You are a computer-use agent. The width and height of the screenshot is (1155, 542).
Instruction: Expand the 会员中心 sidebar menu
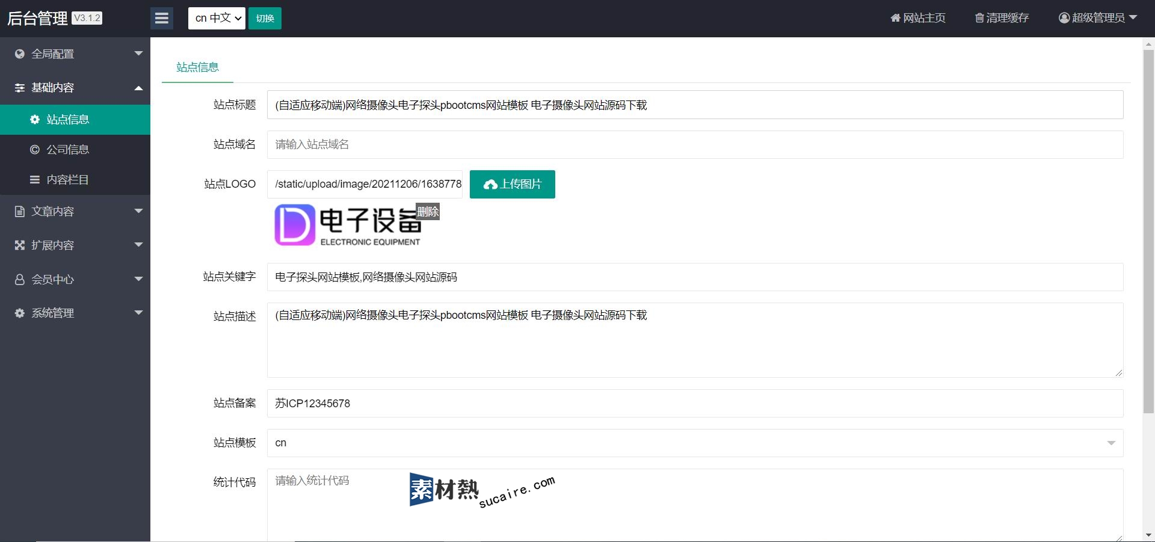[75, 280]
